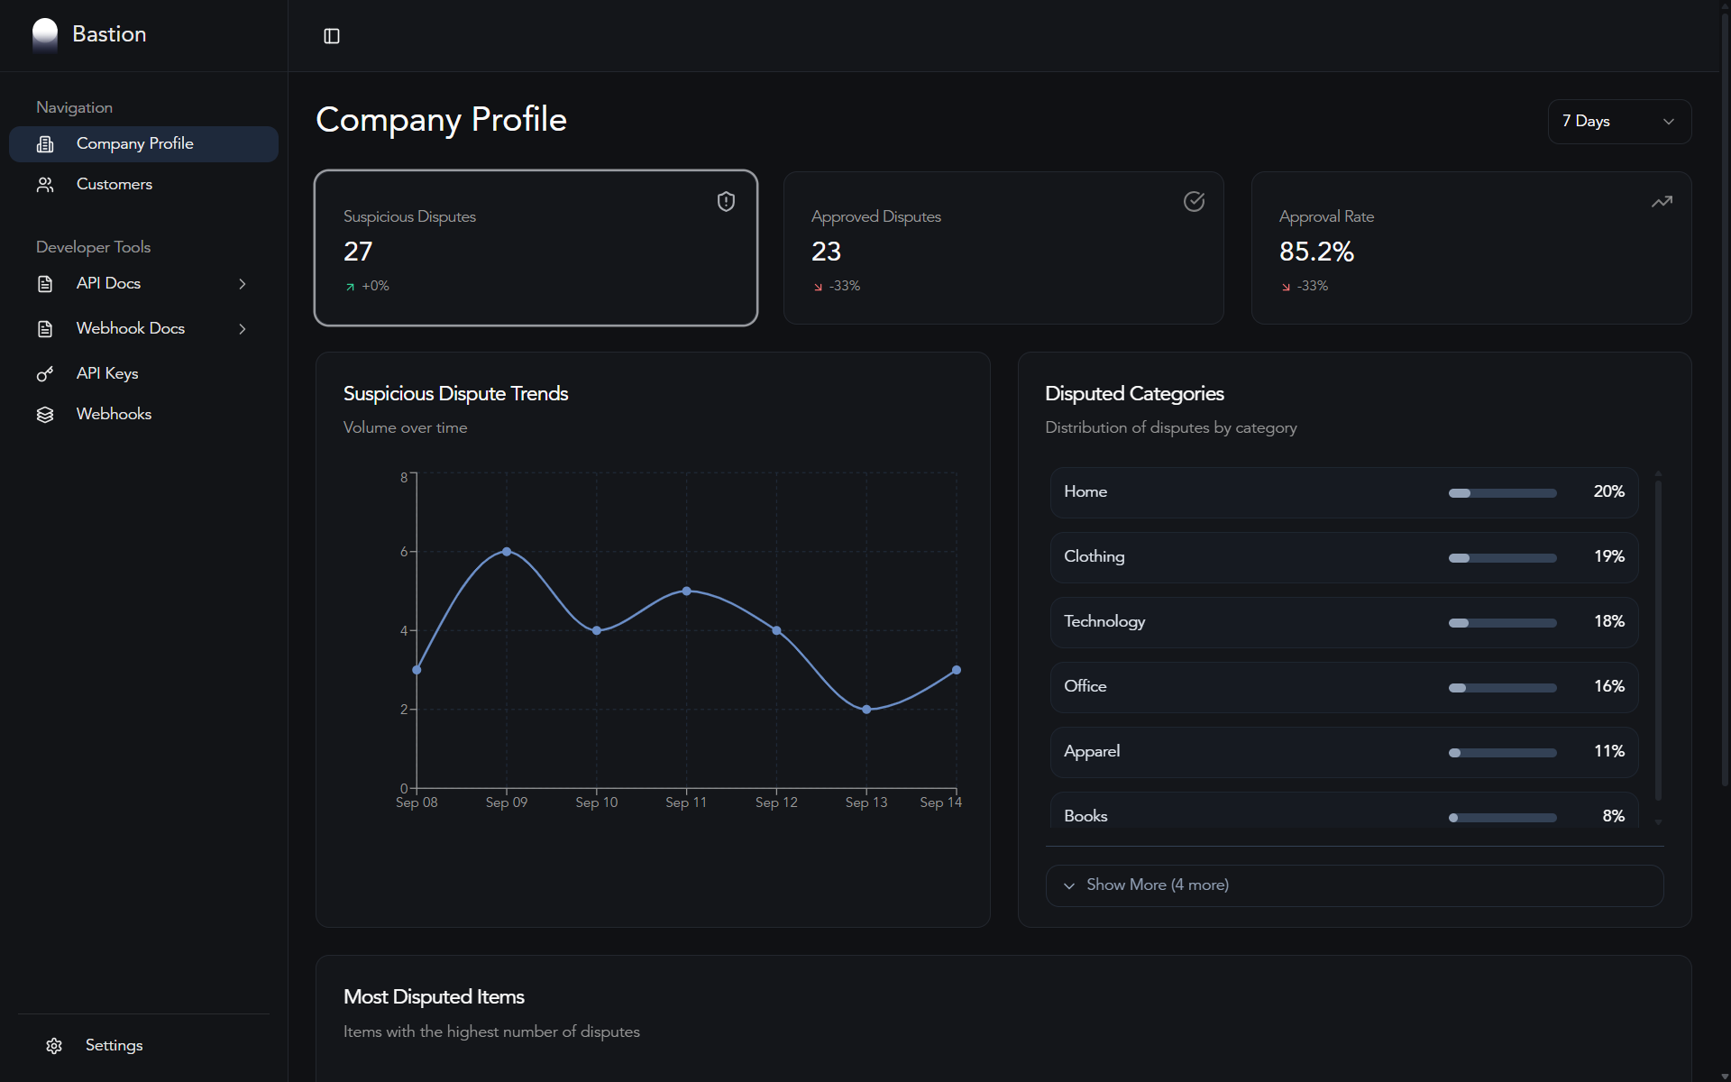Image resolution: width=1731 pixels, height=1082 pixels.
Task: Click the Customers people icon
Action: click(x=45, y=184)
